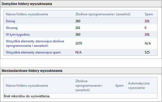Open Wszystkie elementy stanowiące złośliwe oprogramowanie link
Image resolution: width=162 pixels, height=102 pixels.
tap(35, 43)
